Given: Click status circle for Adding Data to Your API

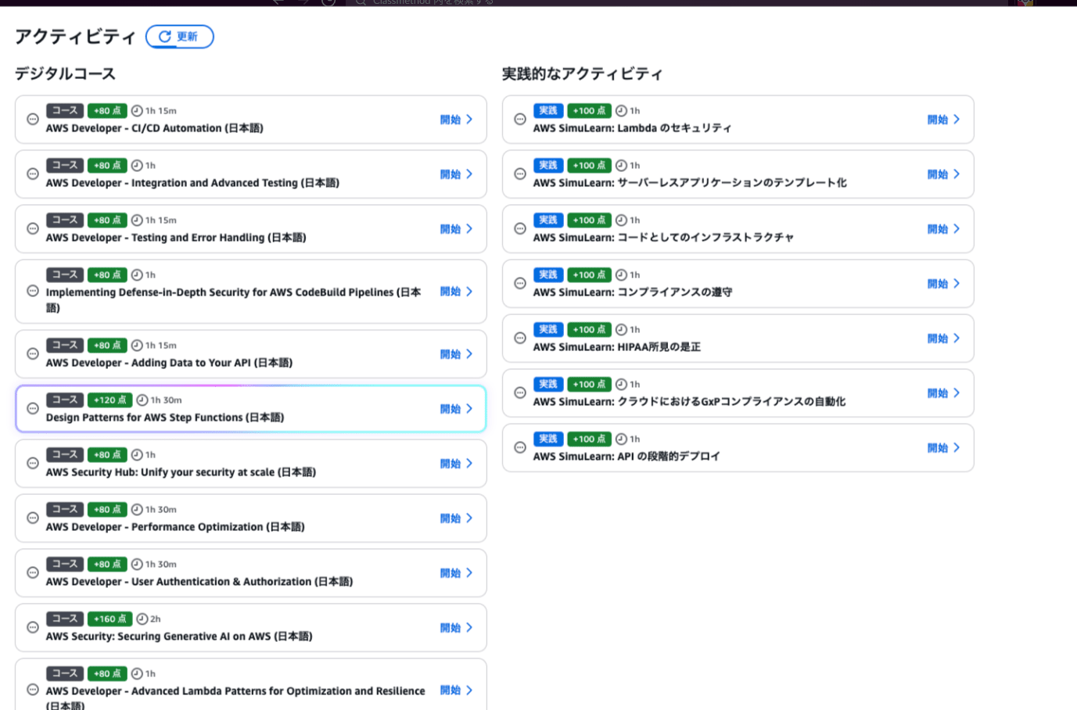Looking at the screenshot, I should point(33,354).
